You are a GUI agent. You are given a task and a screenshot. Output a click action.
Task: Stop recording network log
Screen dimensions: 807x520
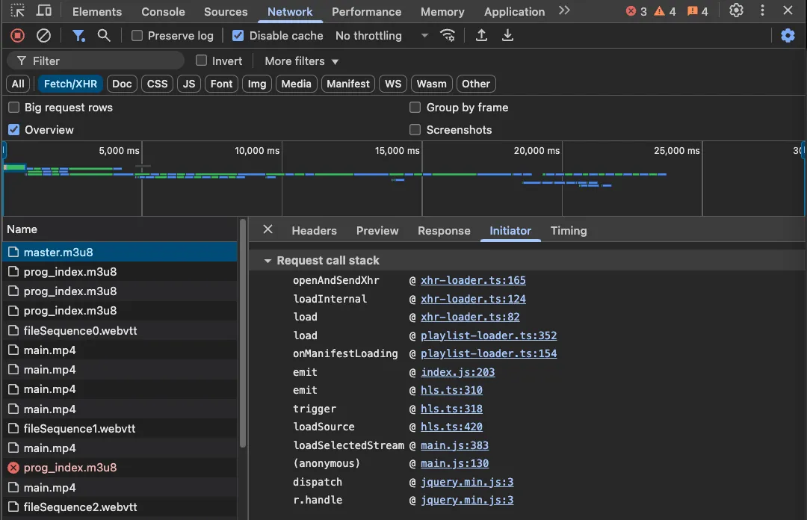coord(16,35)
